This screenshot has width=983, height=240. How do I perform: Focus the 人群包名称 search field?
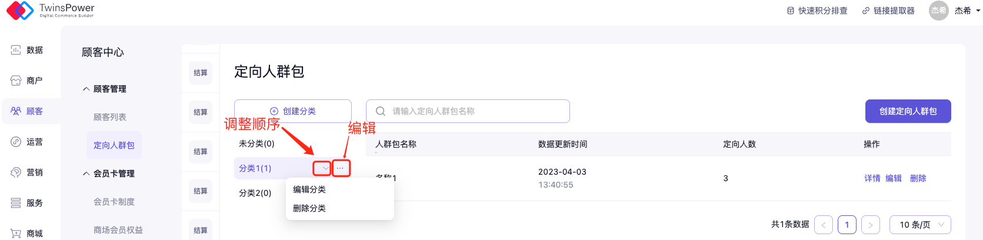coord(471,111)
